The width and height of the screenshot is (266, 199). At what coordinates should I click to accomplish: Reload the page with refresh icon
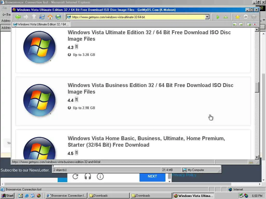[42, 17]
